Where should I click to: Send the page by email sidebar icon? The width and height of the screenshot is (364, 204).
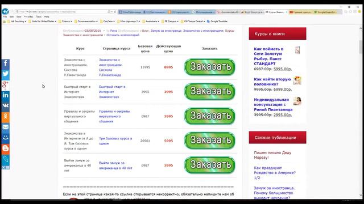5,127
